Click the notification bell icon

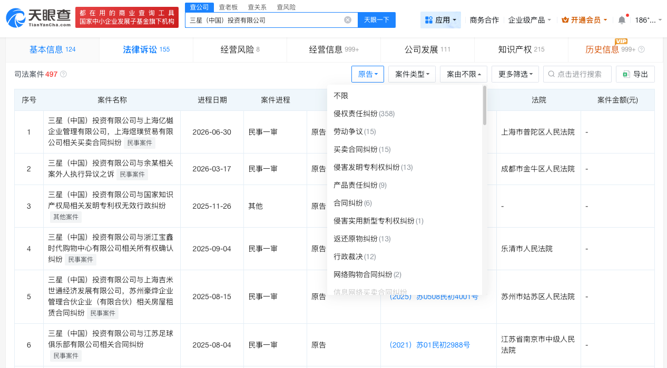(622, 20)
